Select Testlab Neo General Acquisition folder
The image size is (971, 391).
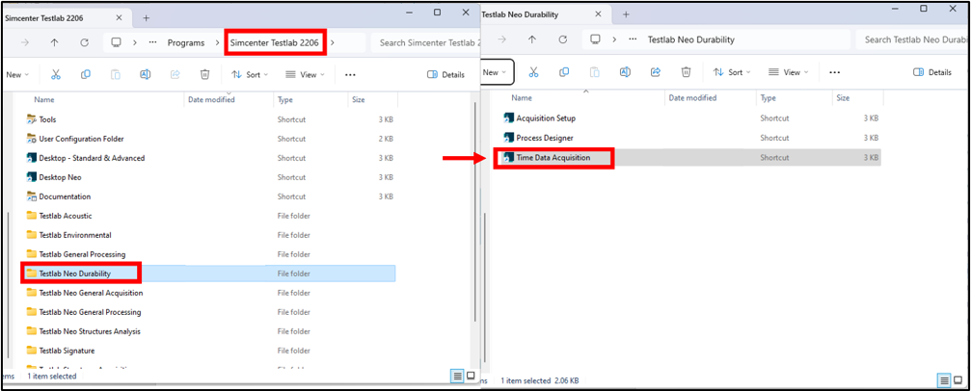pos(85,292)
